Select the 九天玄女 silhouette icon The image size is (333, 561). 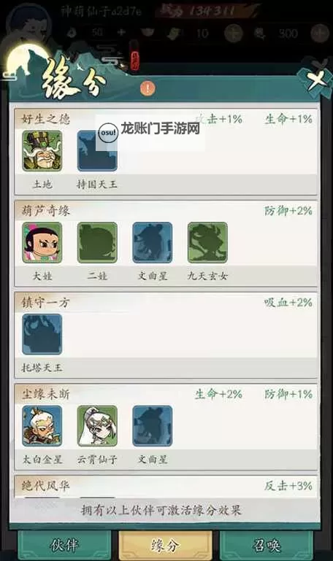(207, 243)
